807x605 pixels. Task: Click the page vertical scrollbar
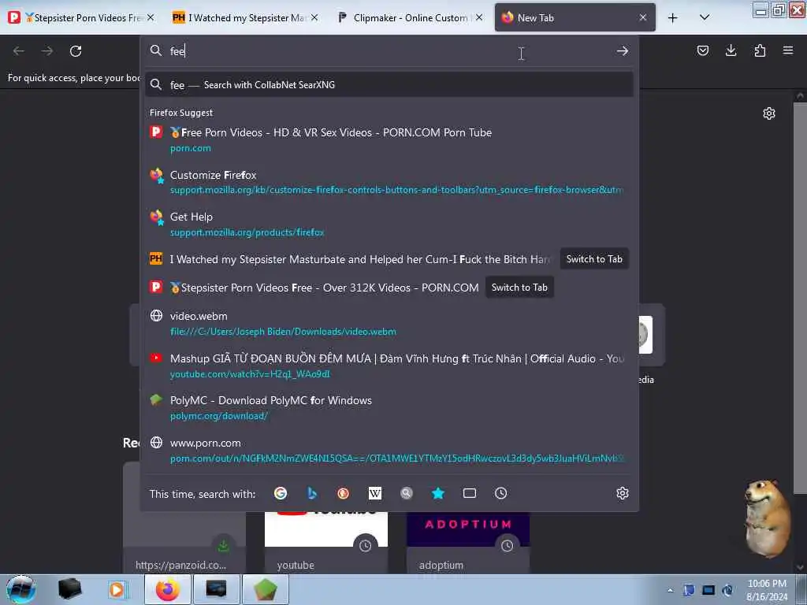[x=800, y=299]
